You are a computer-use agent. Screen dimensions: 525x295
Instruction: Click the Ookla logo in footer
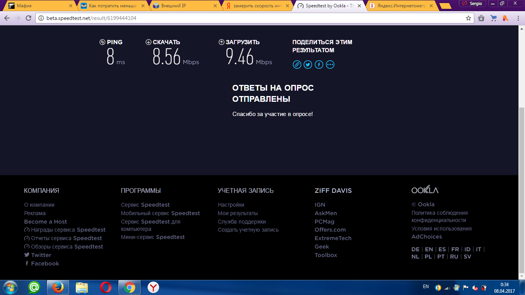[x=425, y=190]
